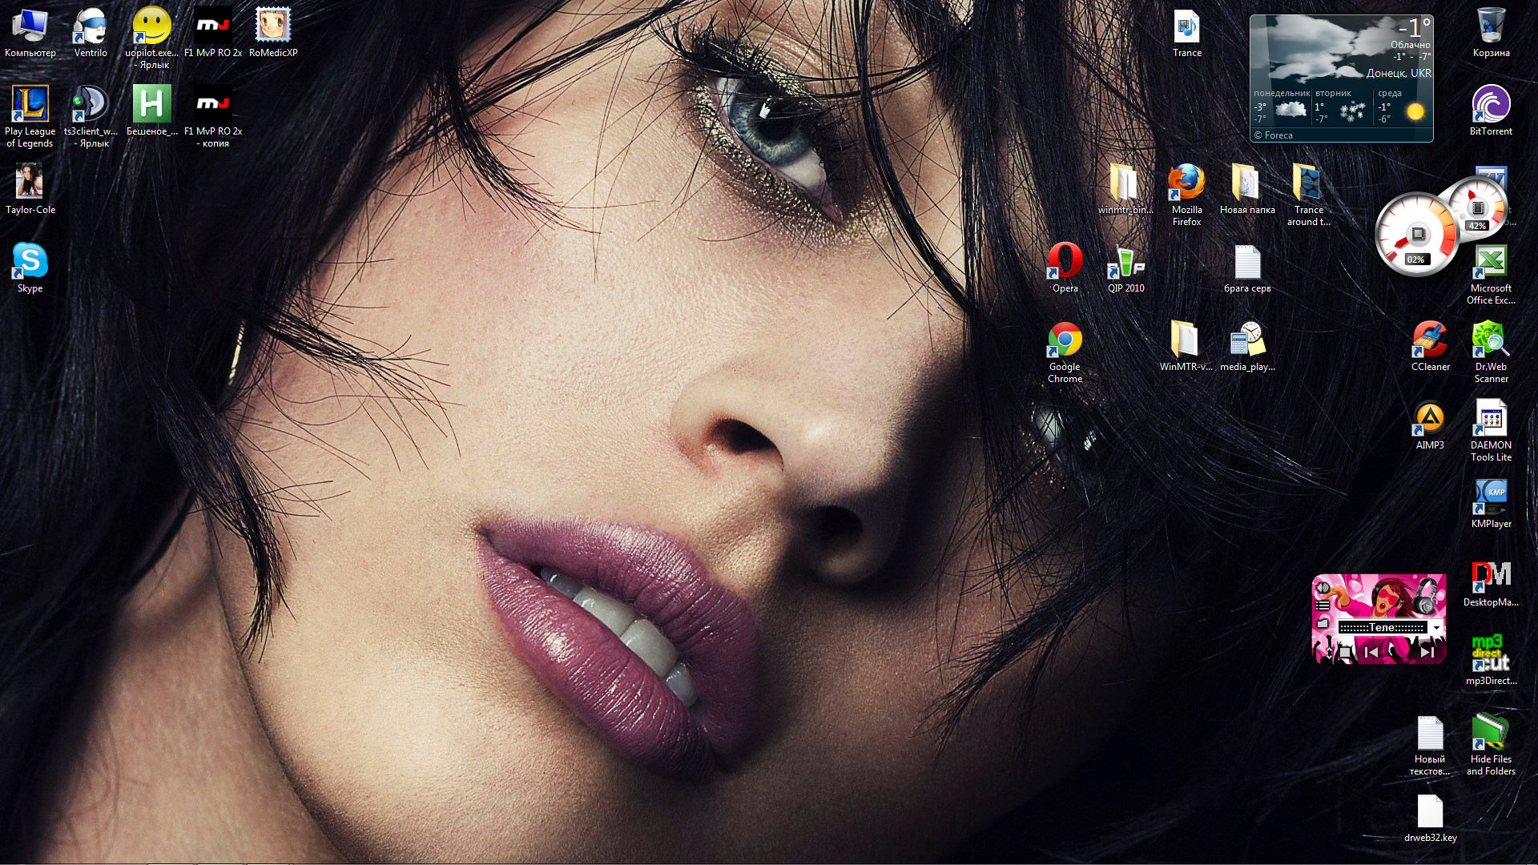Open the Бешеное green H icon
1538x865 pixels.
pyautogui.click(x=151, y=111)
